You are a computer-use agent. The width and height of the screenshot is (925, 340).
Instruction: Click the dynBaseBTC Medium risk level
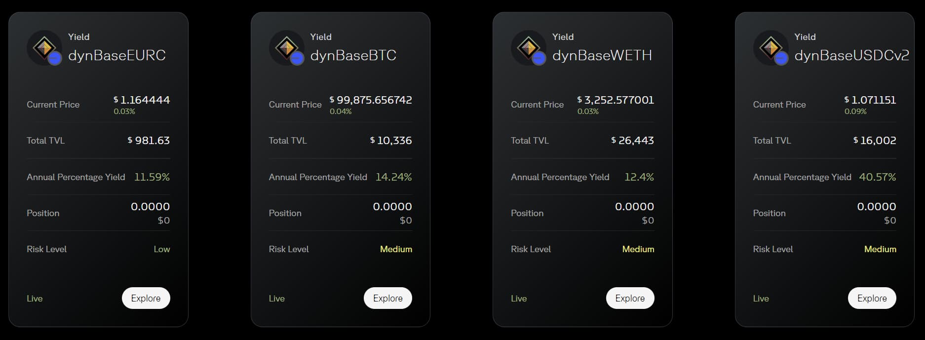click(x=396, y=249)
